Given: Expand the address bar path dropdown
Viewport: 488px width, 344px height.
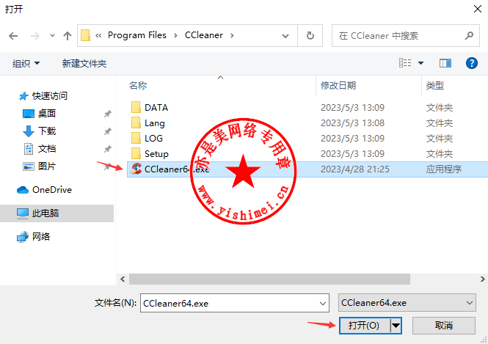Looking at the screenshot, I should coord(285,36).
